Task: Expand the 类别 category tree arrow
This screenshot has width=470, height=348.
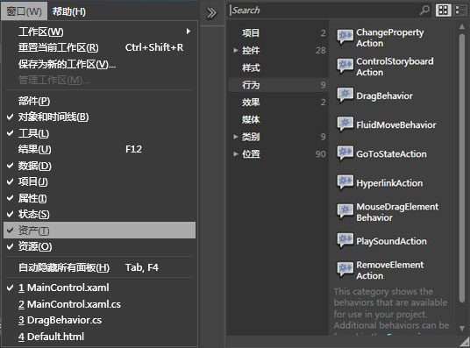Action: 236,137
